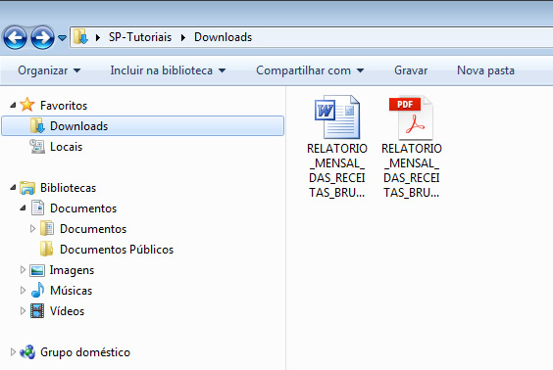Open the Incluir na biblioteca menu
This screenshot has width=553, height=370.
[168, 70]
